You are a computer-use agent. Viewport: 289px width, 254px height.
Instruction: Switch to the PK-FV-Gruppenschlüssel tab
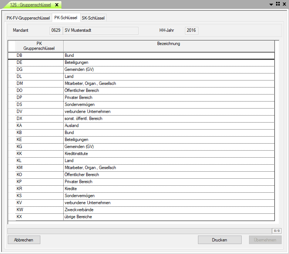click(x=28, y=18)
